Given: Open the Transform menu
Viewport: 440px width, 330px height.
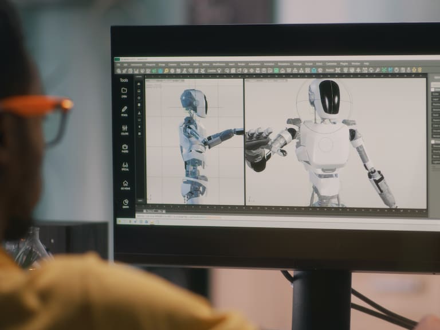Looking at the screenshot, I should coord(184,65).
